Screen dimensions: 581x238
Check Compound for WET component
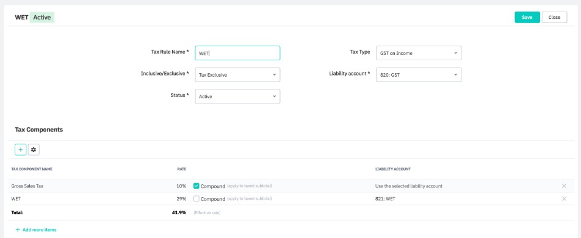pos(197,198)
